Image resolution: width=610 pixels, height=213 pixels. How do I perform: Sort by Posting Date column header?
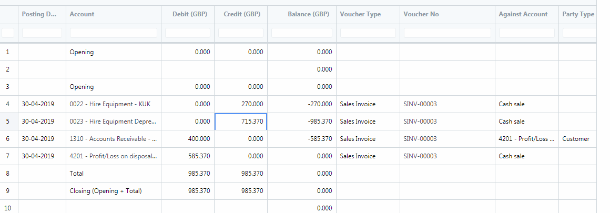click(42, 14)
